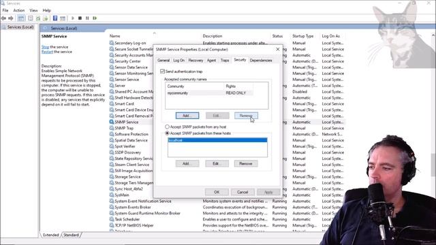Sort by the Startup Type column header
This screenshot has height=245, width=436.
(302, 36)
